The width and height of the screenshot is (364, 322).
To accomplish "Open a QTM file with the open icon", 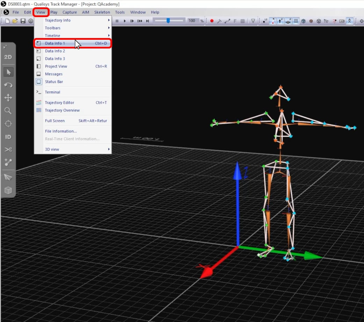I will (14, 21).
